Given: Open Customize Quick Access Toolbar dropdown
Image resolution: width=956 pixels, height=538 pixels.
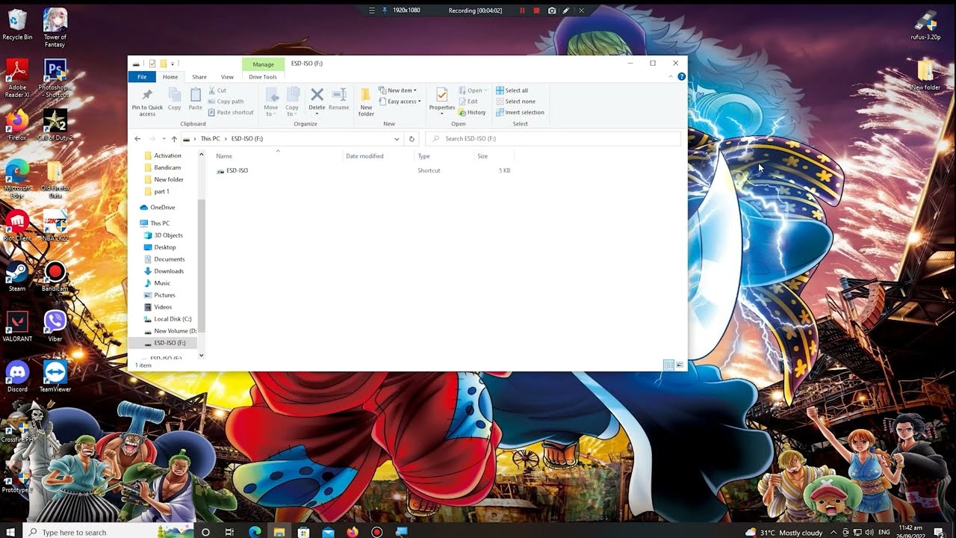Looking at the screenshot, I should click(173, 64).
